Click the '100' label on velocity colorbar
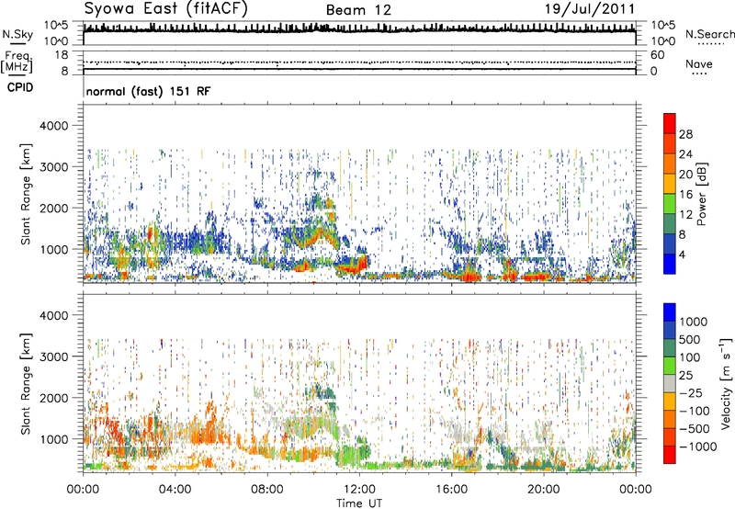This screenshot has width=735, height=509. (689, 357)
